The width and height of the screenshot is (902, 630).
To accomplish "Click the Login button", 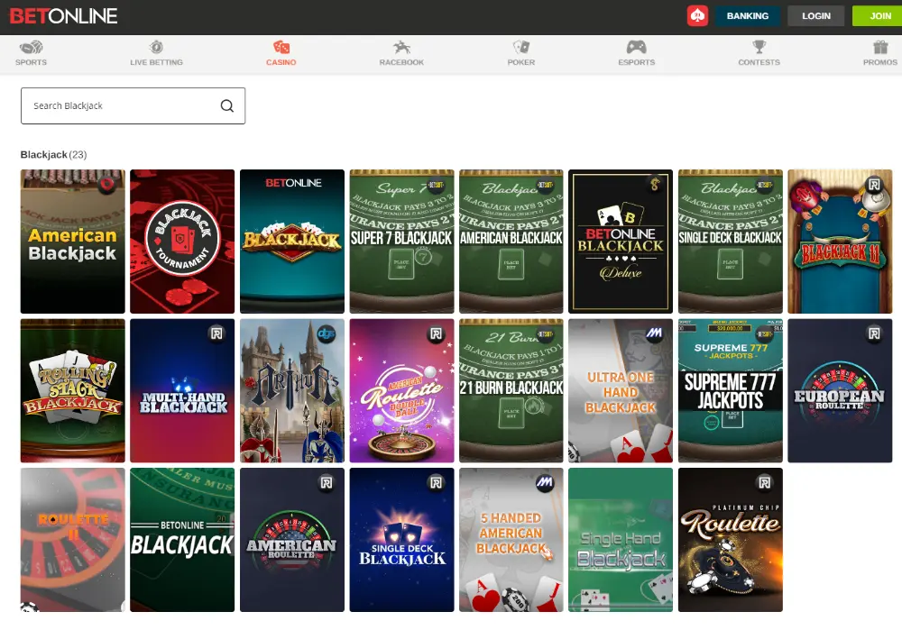I will (x=815, y=16).
